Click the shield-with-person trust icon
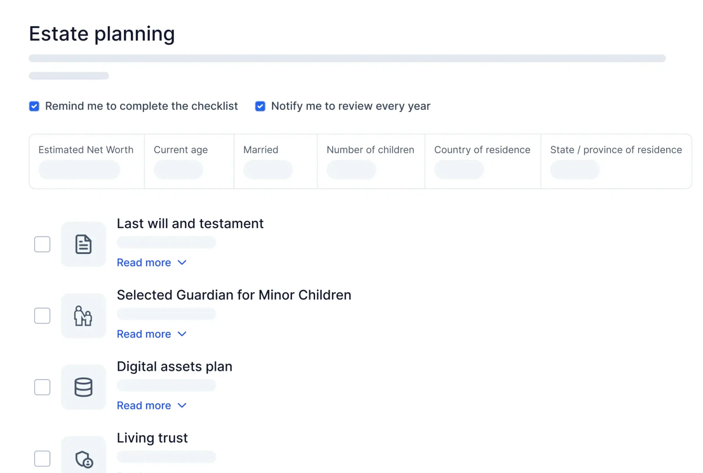The height and width of the screenshot is (473, 703). (83, 459)
